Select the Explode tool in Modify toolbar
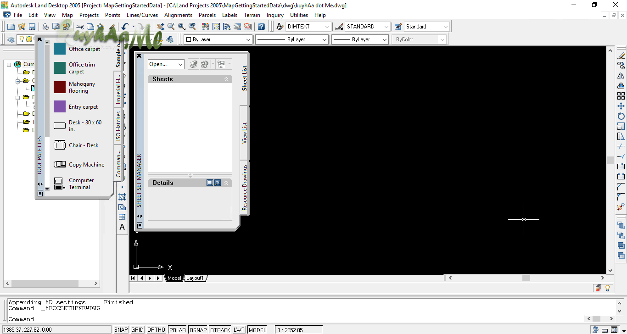The image size is (627, 334). (621, 207)
